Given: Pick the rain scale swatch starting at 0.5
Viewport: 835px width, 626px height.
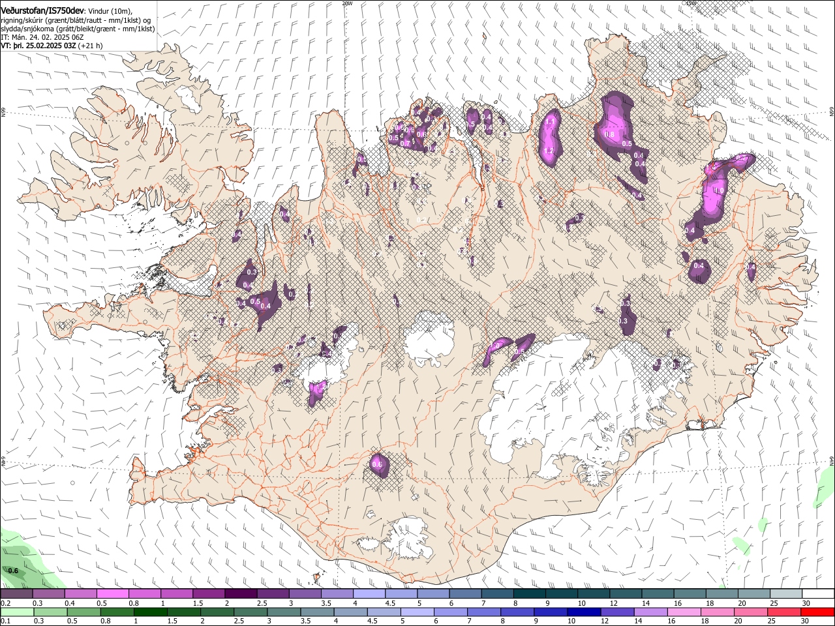Looking at the screenshot, I should (83, 612).
